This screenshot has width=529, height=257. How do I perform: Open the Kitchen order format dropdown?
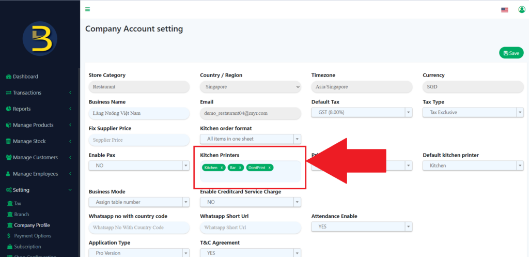[x=250, y=139]
